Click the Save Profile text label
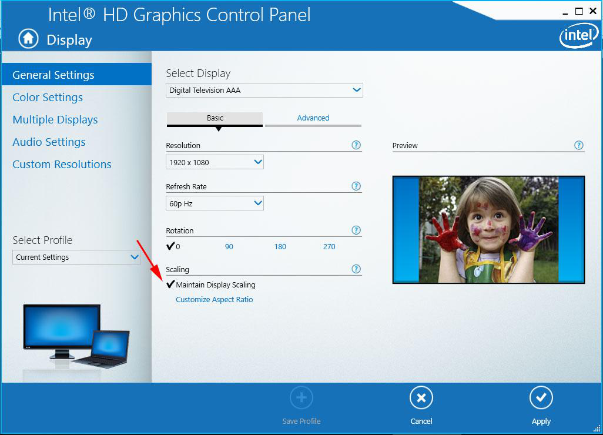Viewport: 603px width, 435px height. [x=301, y=421]
